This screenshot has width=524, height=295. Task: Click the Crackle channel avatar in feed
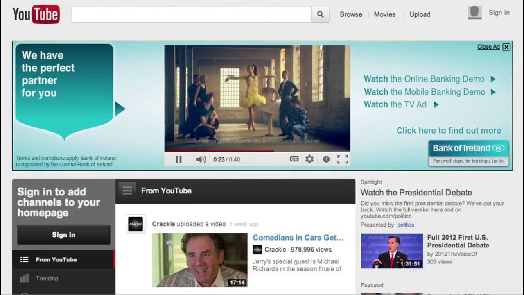click(136, 224)
